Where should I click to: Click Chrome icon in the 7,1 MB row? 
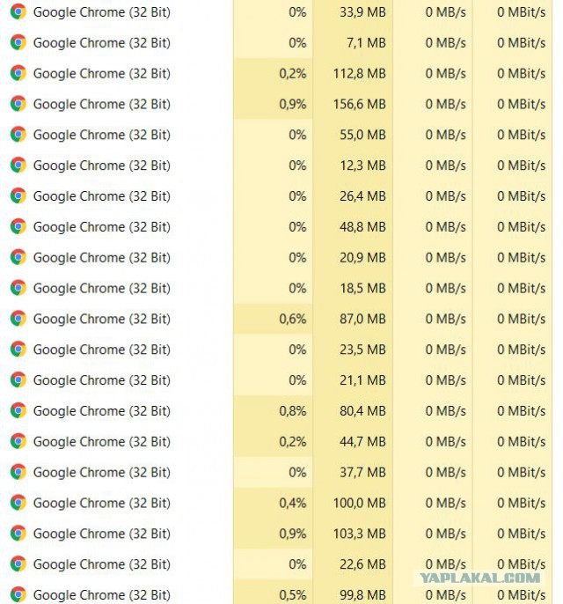(x=18, y=42)
